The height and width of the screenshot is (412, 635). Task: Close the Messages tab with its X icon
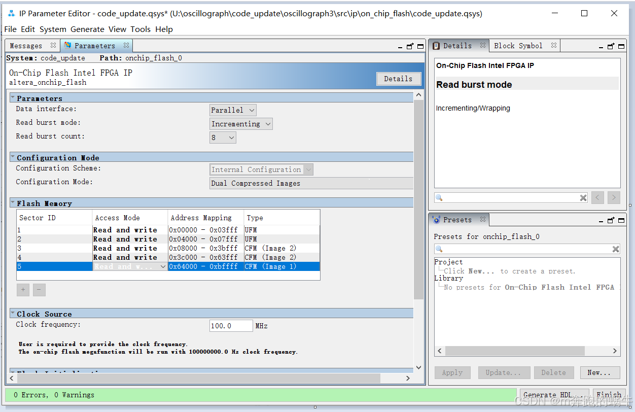click(53, 45)
